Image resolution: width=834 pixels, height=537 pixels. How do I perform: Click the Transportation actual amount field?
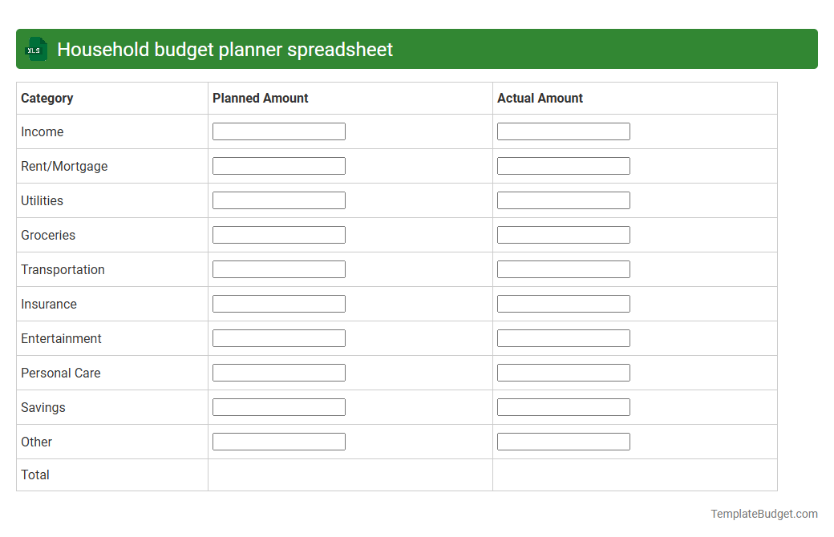563,268
